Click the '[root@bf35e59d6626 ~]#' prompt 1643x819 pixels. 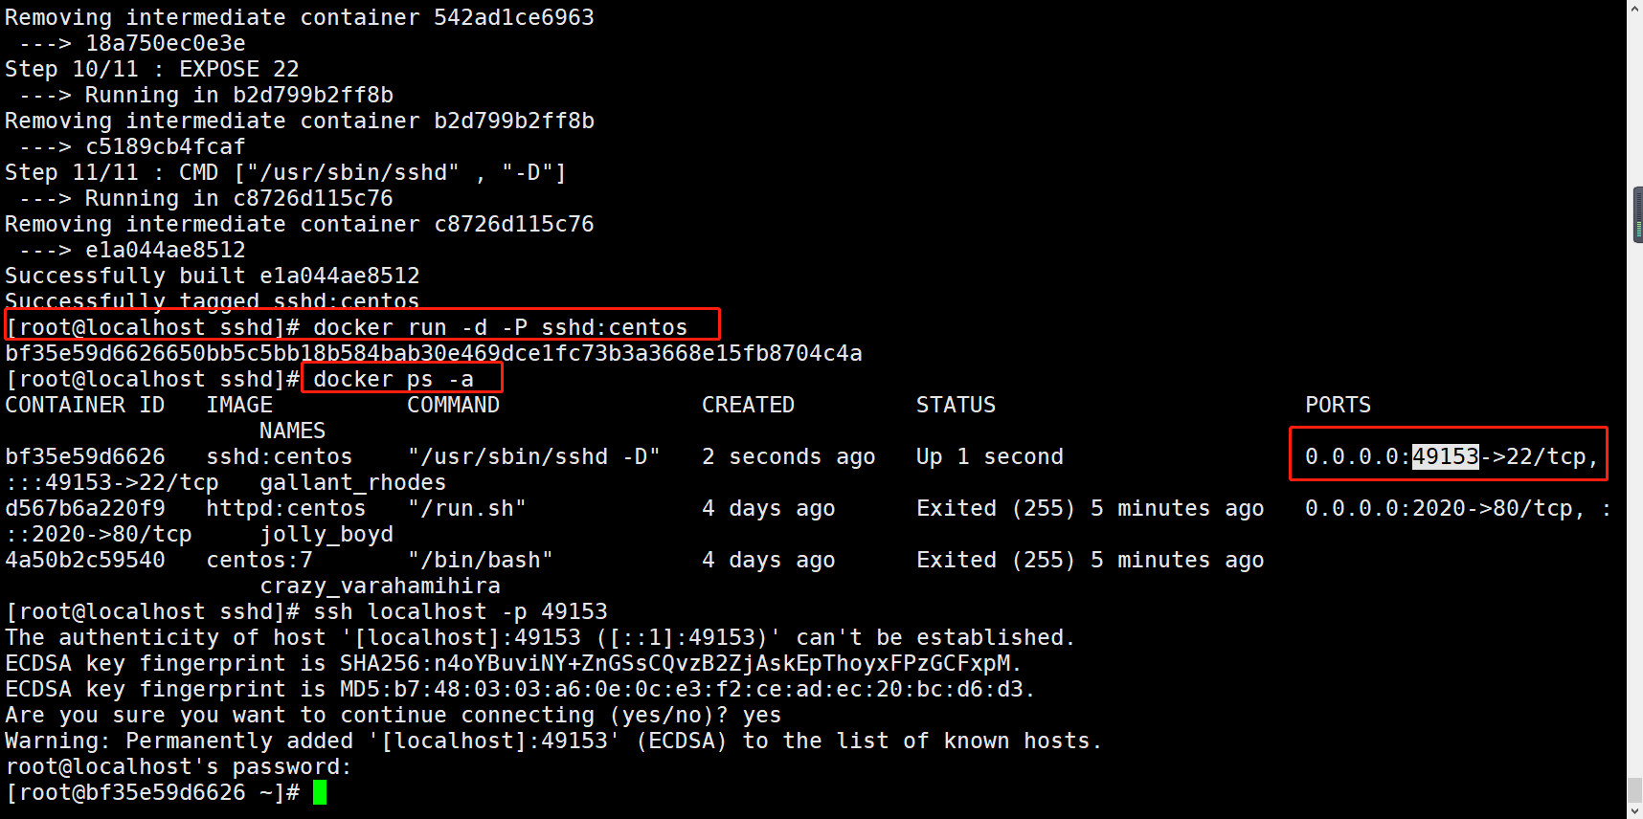152,792
